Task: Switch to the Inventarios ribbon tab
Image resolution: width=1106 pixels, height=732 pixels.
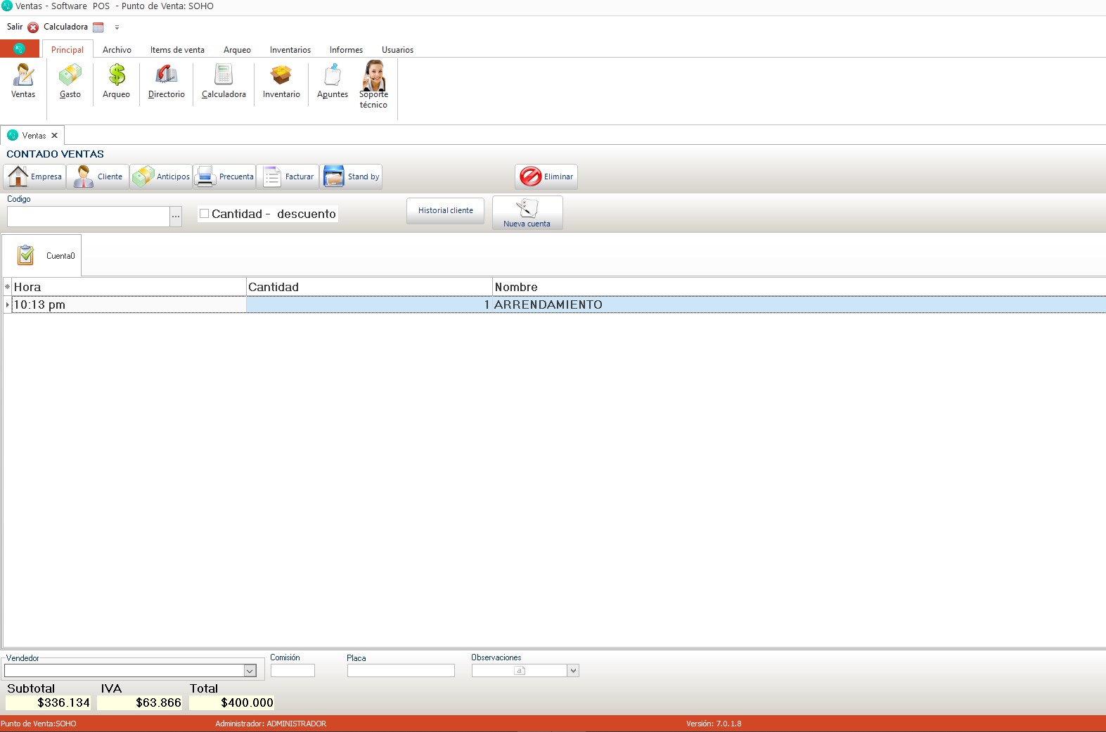Action: pyautogui.click(x=290, y=50)
